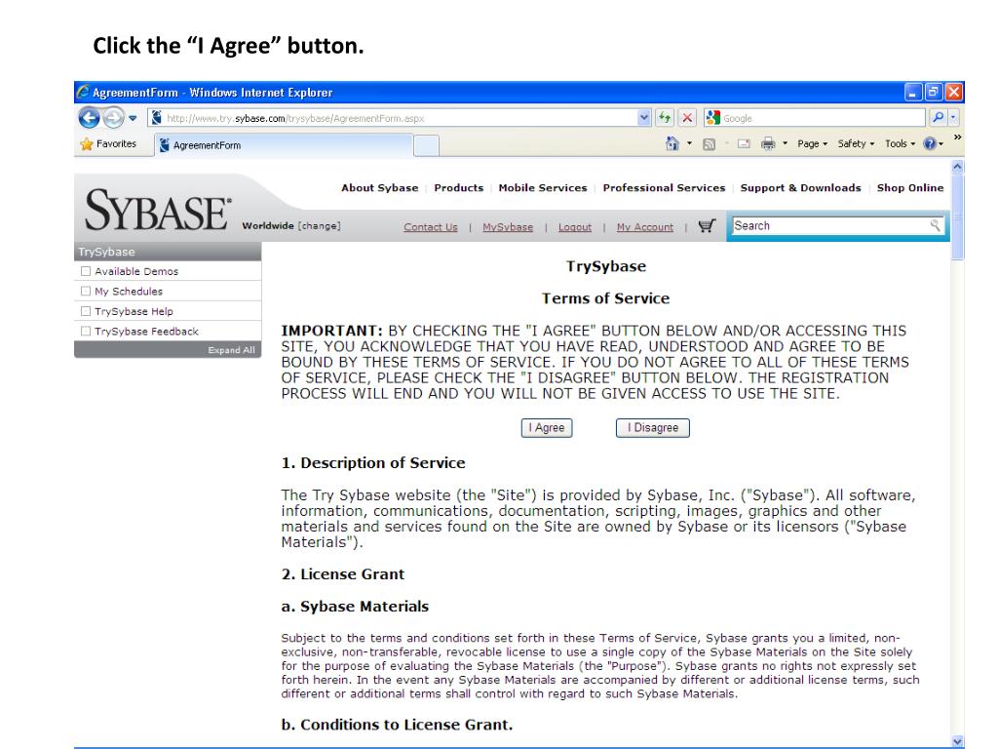Click the TrySybase sidebar header
The width and height of the screenshot is (998, 749).
(168, 252)
